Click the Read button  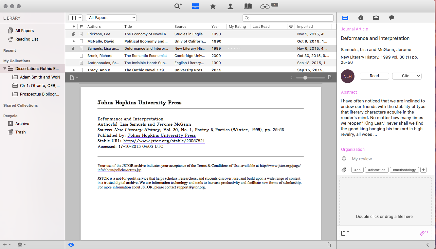coord(374,76)
